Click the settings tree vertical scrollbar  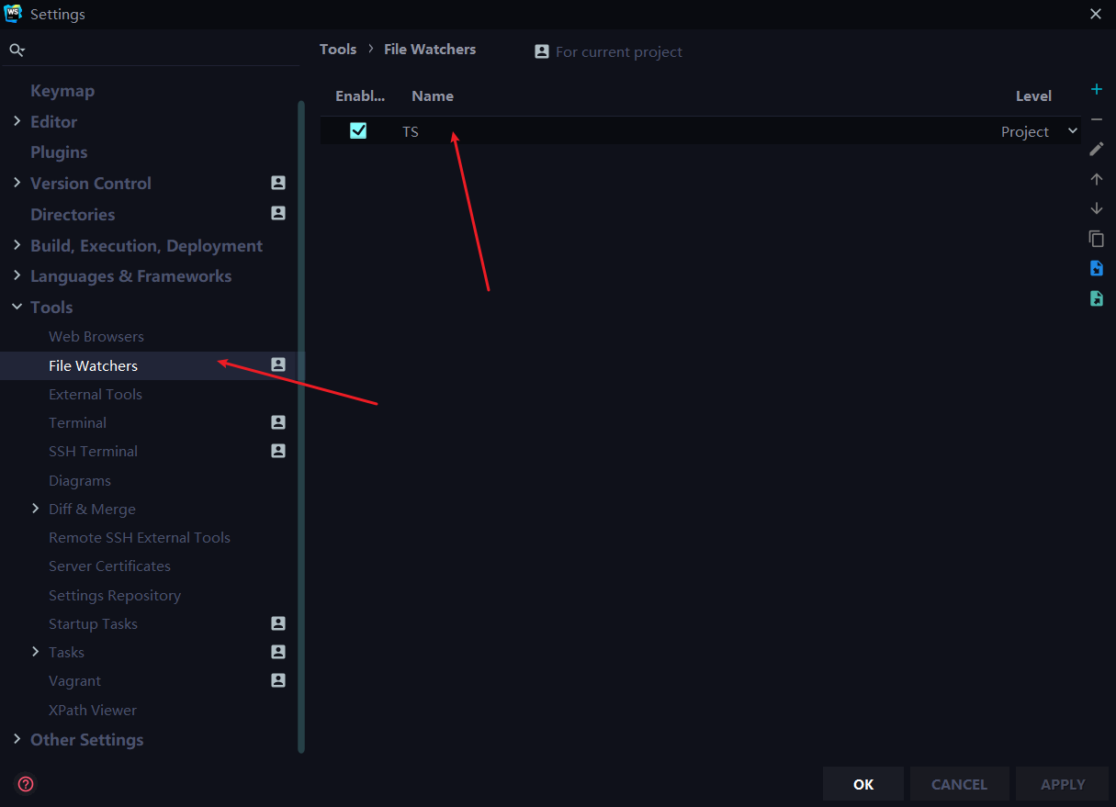[301, 427]
